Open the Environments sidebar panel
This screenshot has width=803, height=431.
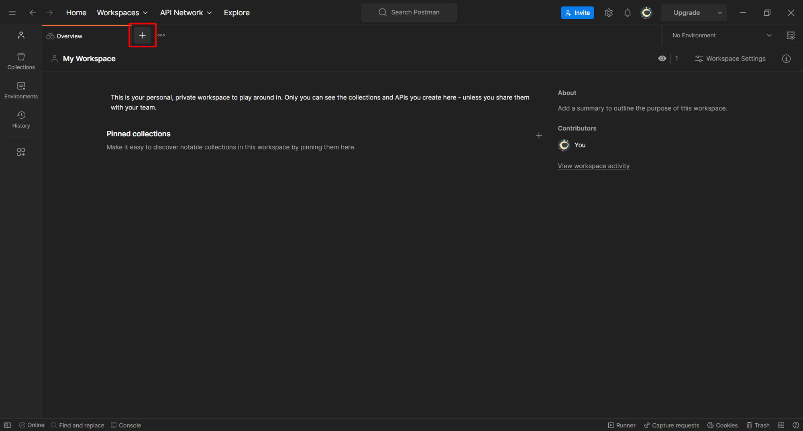pyautogui.click(x=21, y=91)
